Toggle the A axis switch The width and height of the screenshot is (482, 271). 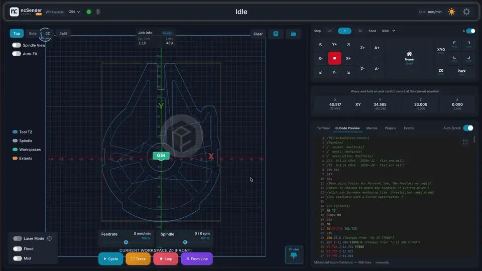tap(470, 31)
